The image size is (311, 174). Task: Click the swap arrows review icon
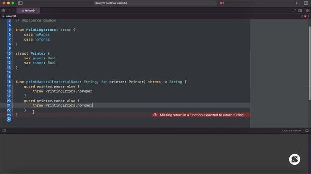(294, 10)
